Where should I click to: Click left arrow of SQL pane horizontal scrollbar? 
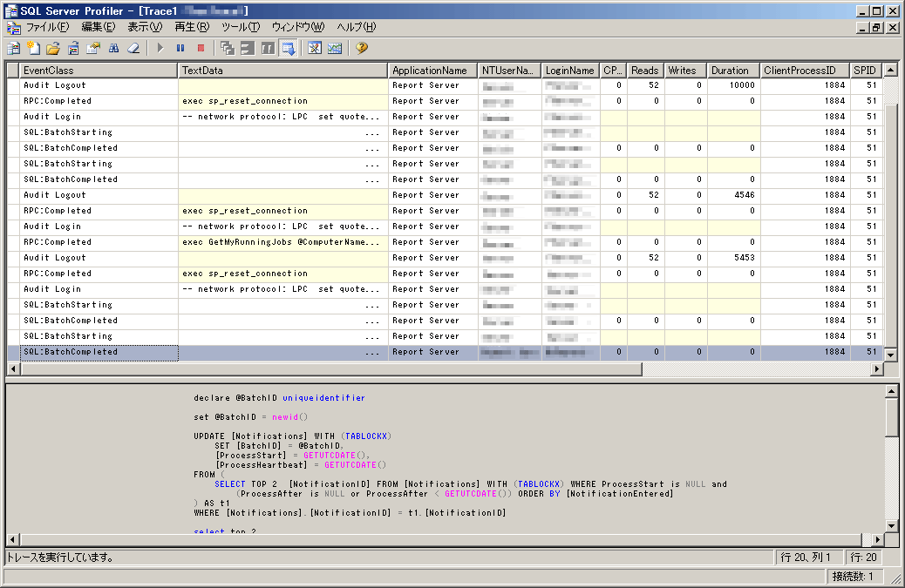click(13, 539)
